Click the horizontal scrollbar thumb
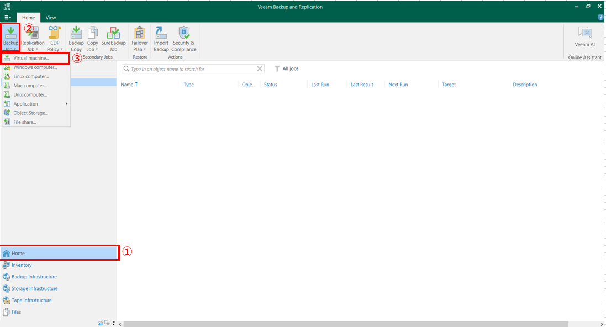Screen dimensions: 606x327 [346, 324]
